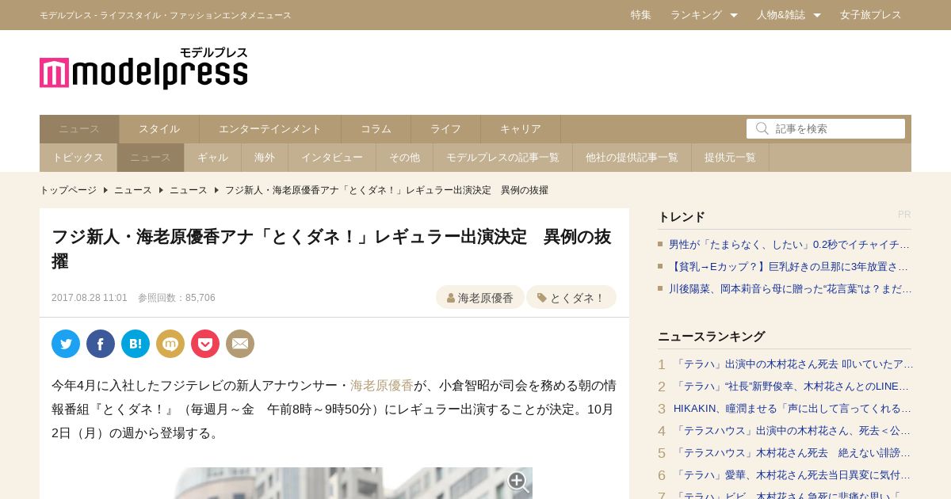Click the PR label beside トレンド
Viewport: 951px width, 499px height.
click(x=904, y=215)
